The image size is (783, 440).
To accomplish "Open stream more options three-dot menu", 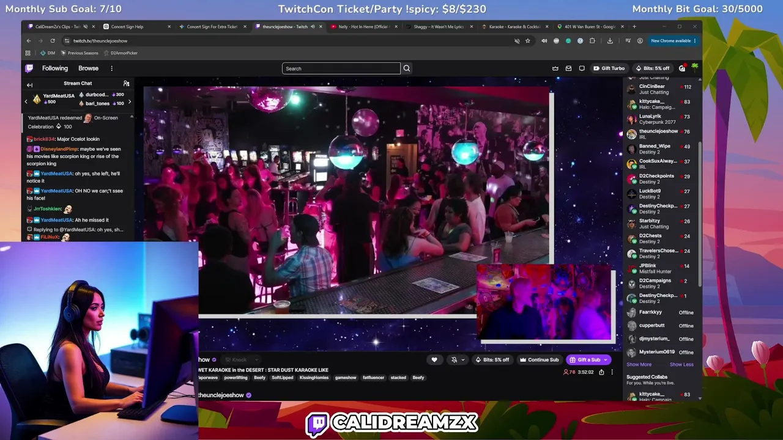I will click(x=612, y=372).
